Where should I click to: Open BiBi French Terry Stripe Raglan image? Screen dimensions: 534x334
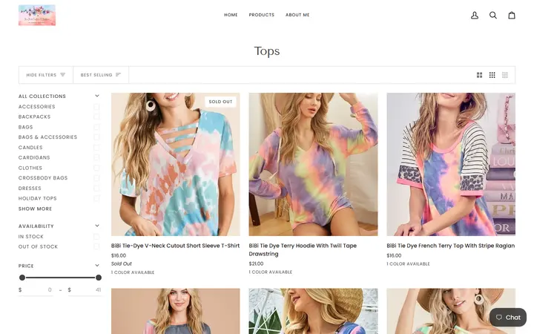click(x=451, y=164)
